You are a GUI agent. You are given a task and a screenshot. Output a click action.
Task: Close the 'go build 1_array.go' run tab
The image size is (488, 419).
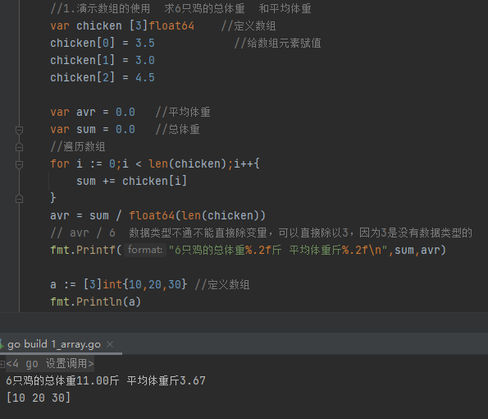pyautogui.click(x=110, y=344)
